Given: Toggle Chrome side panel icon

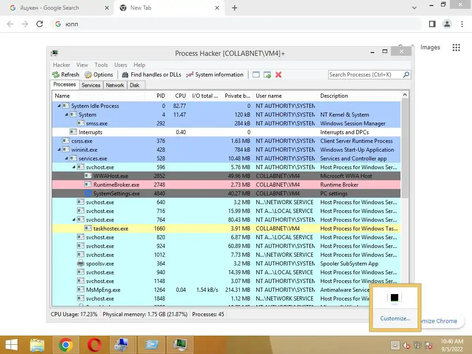Looking at the screenshot, I should coord(432,24).
